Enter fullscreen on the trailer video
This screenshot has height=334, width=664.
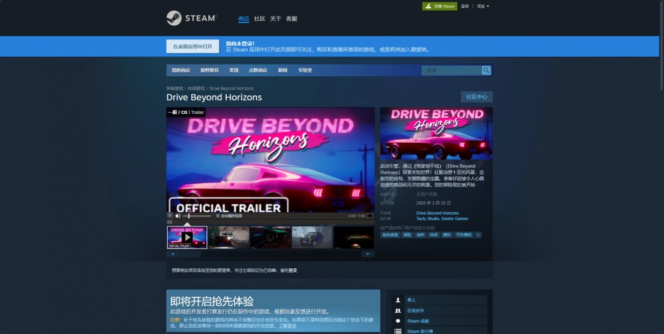pos(371,216)
